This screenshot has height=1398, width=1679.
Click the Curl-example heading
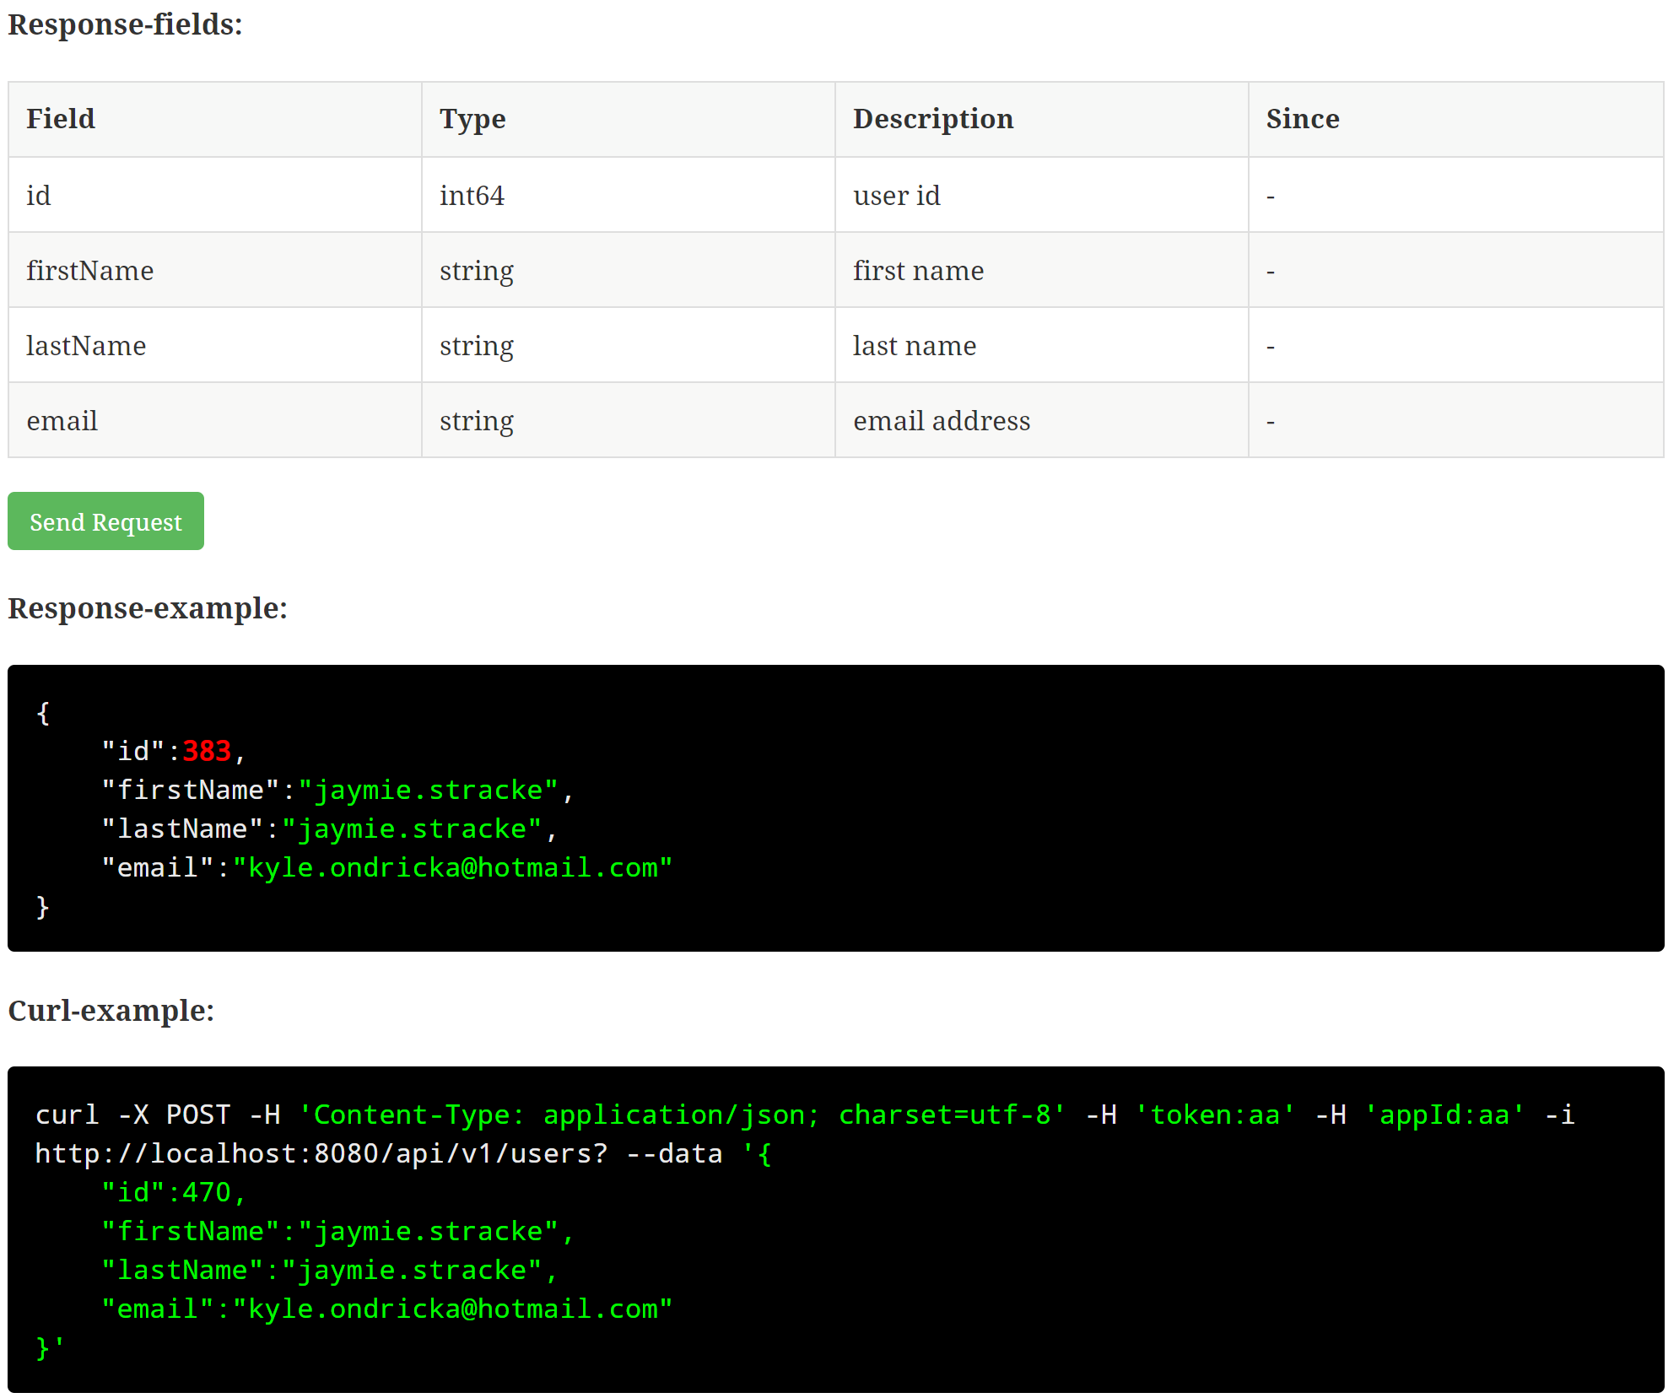pyautogui.click(x=111, y=1011)
